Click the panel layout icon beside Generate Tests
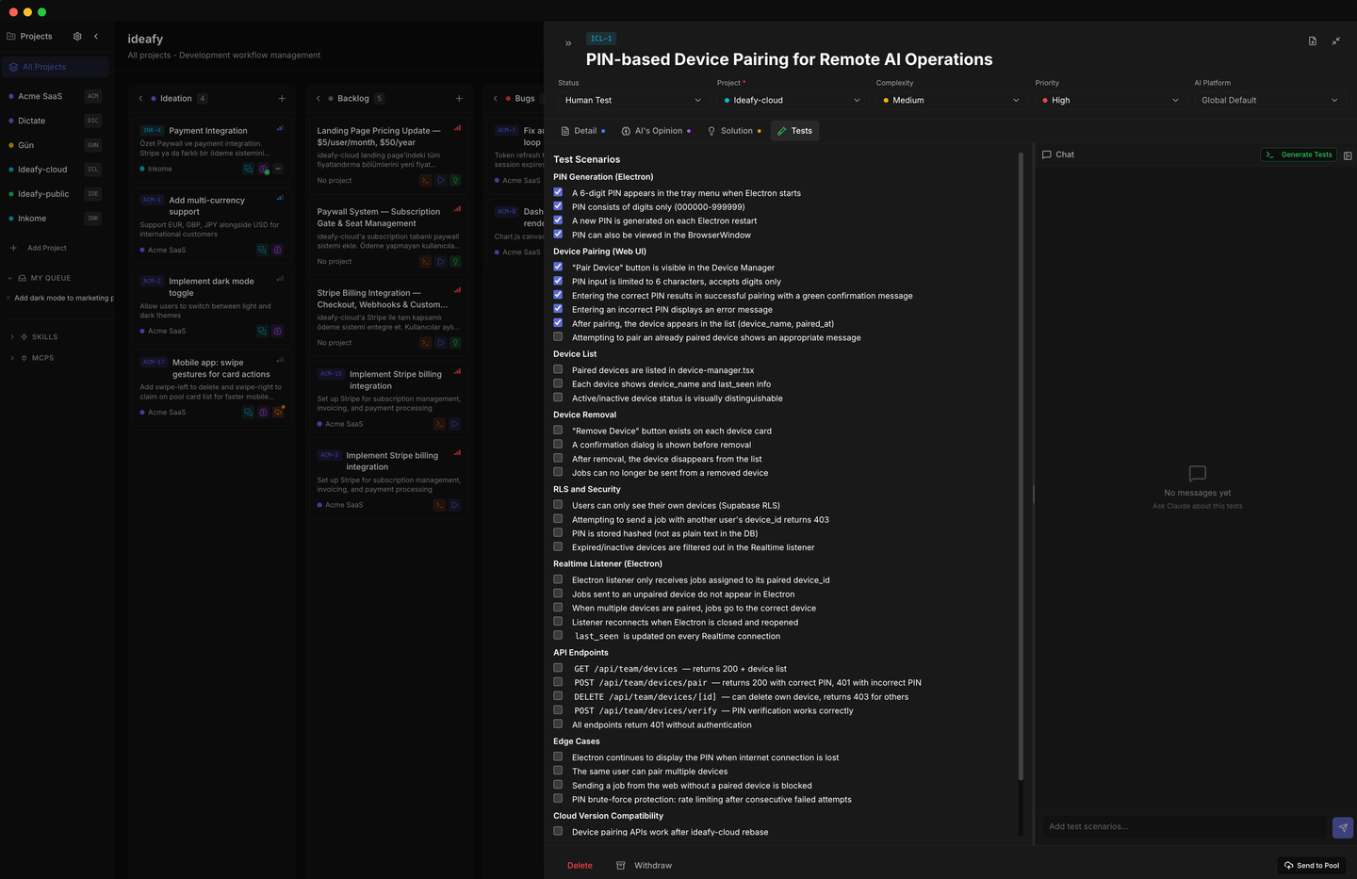Image resolution: width=1357 pixels, height=879 pixels. [1348, 155]
